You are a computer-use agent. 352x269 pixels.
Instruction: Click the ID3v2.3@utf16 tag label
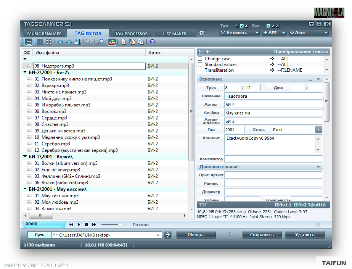[310, 205]
